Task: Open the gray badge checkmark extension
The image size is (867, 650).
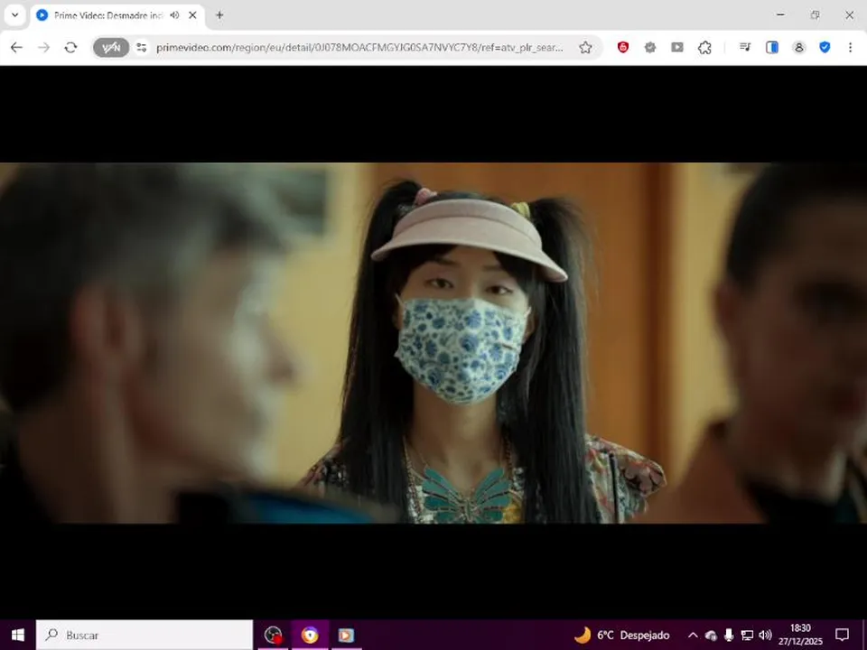Action: click(650, 48)
